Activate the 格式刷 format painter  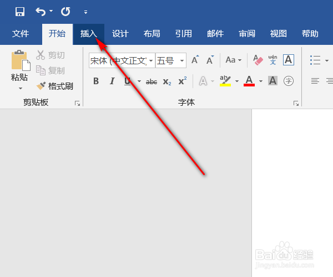[x=54, y=86]
